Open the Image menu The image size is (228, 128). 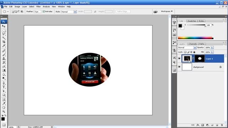pos(17,7)
